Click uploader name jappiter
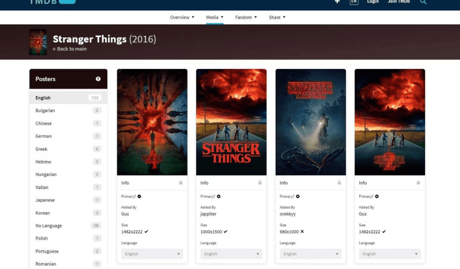The image size is (460, 269). coord(208,214)
